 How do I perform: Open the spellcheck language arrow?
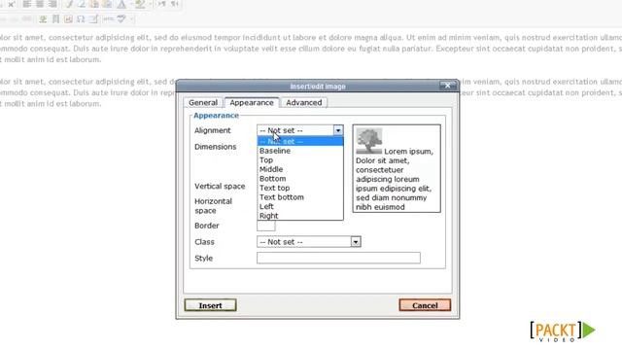click(131, 18)
